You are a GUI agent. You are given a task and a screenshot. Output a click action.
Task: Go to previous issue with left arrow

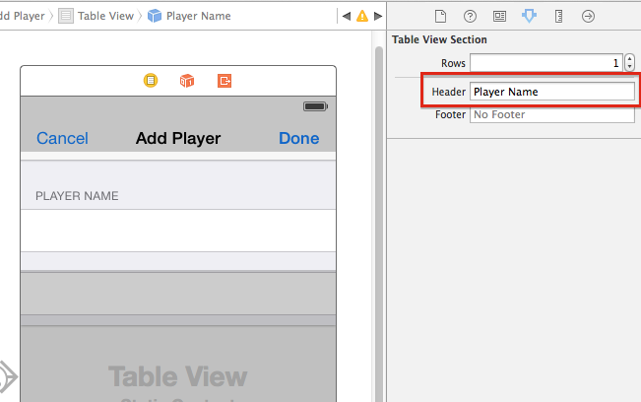pyautogui.click(x=346, y=17)
